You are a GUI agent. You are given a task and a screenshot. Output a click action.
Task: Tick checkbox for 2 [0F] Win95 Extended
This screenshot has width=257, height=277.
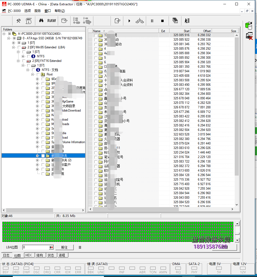[x=19, y=47]
